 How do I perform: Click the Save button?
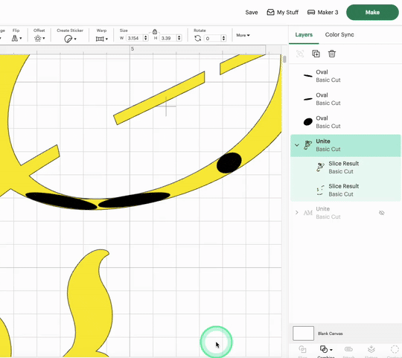click(x=252, y=13)
